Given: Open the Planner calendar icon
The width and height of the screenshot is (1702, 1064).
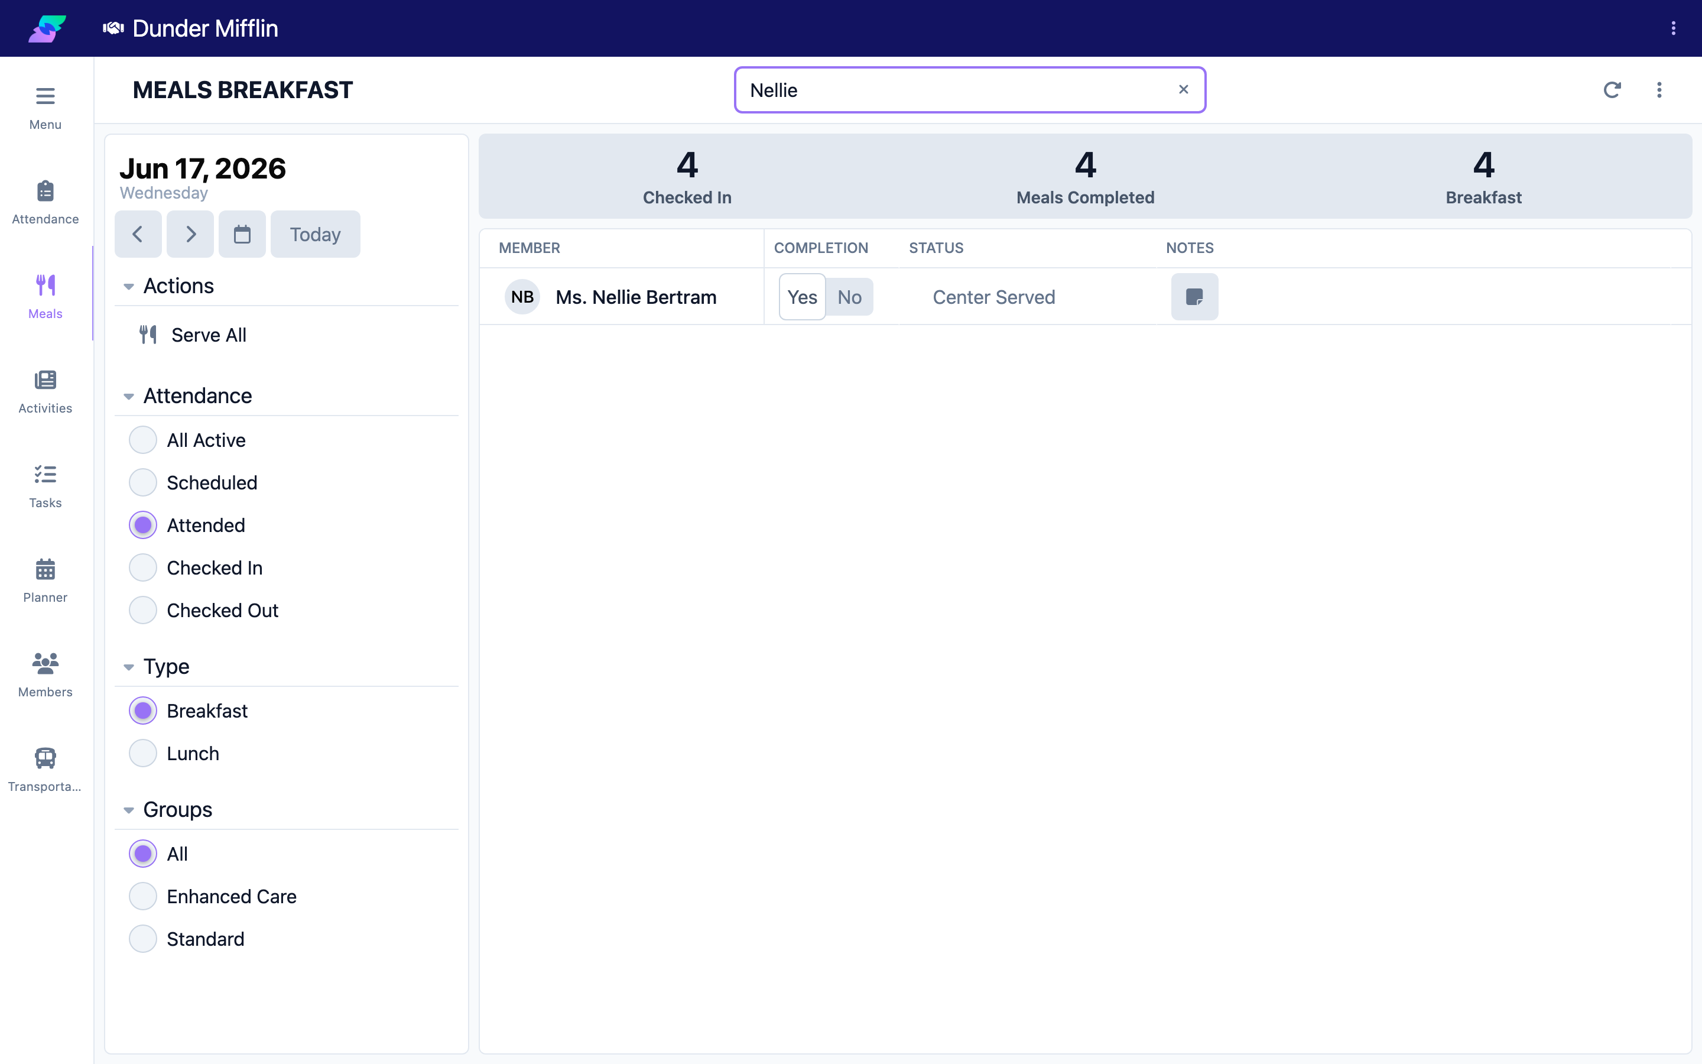Looking at the screenshot, I should 45,569.
